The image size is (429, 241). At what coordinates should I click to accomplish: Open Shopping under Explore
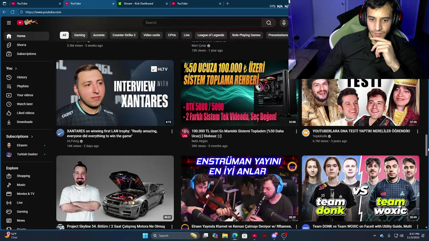[26, 176]
